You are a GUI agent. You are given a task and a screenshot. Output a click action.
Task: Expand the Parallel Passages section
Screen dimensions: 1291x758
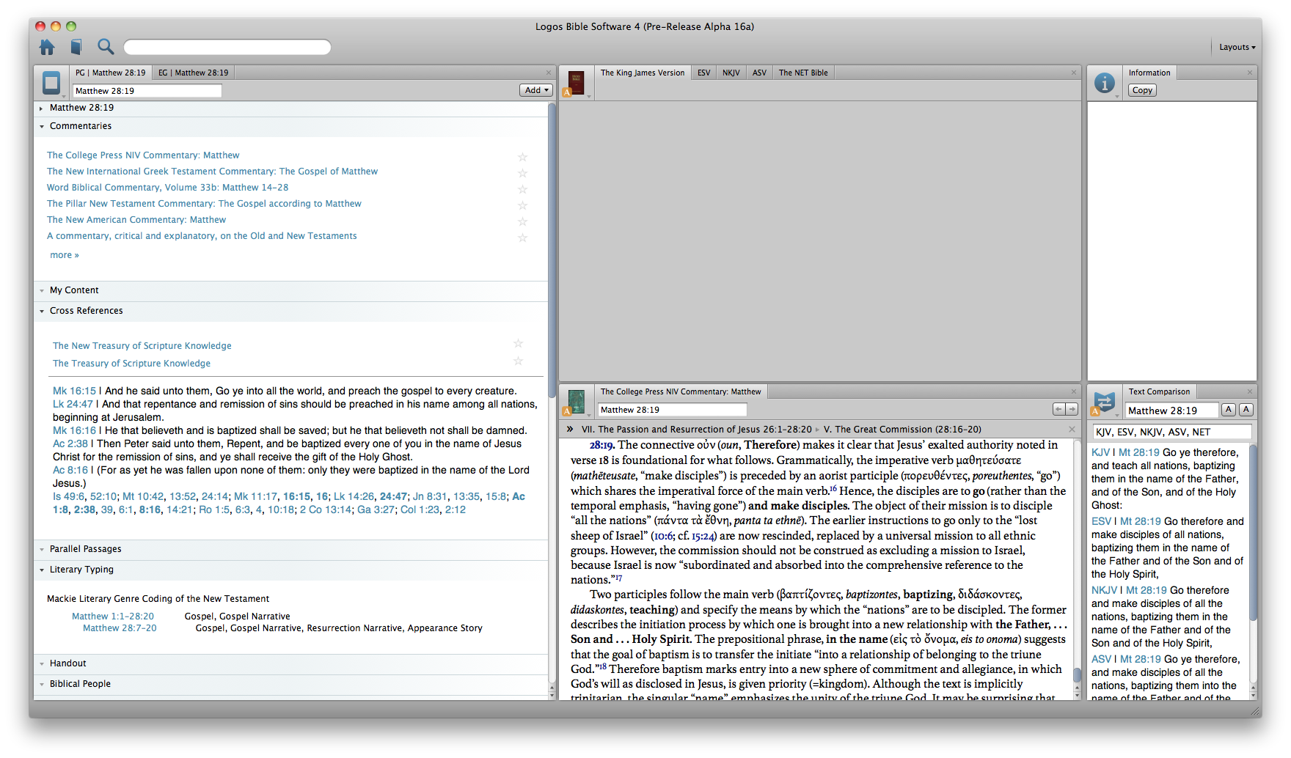coord(42,549)
